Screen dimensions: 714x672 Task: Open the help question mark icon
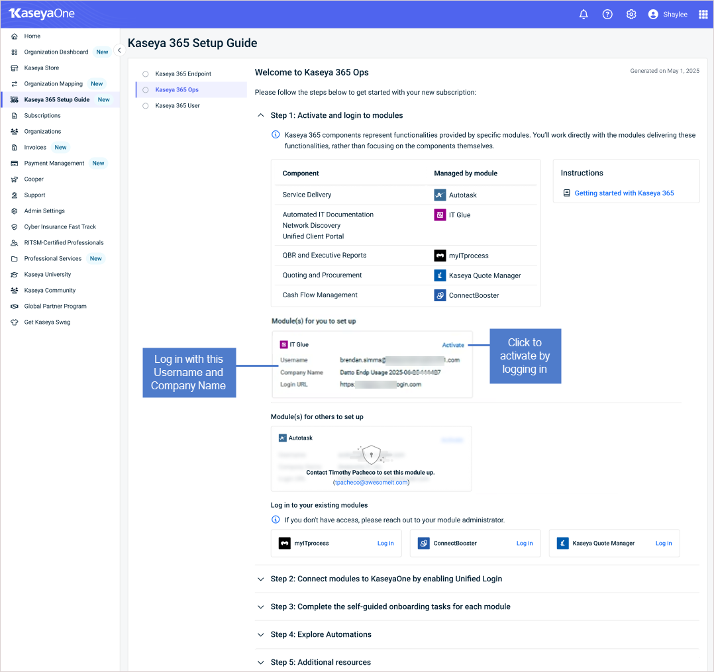point(607,14)
